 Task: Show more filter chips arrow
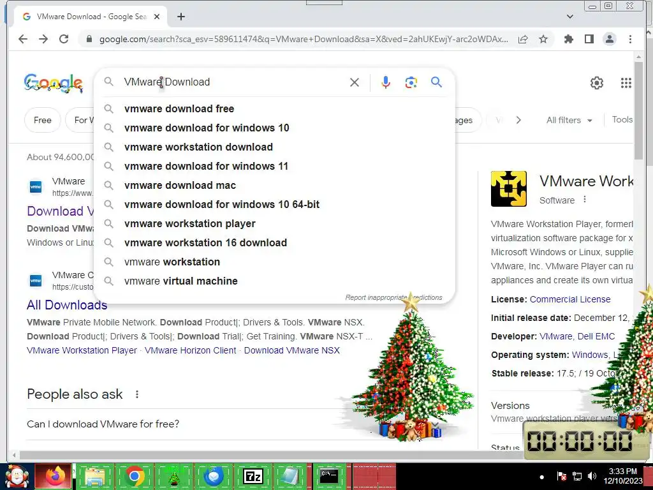click(518, 120)
